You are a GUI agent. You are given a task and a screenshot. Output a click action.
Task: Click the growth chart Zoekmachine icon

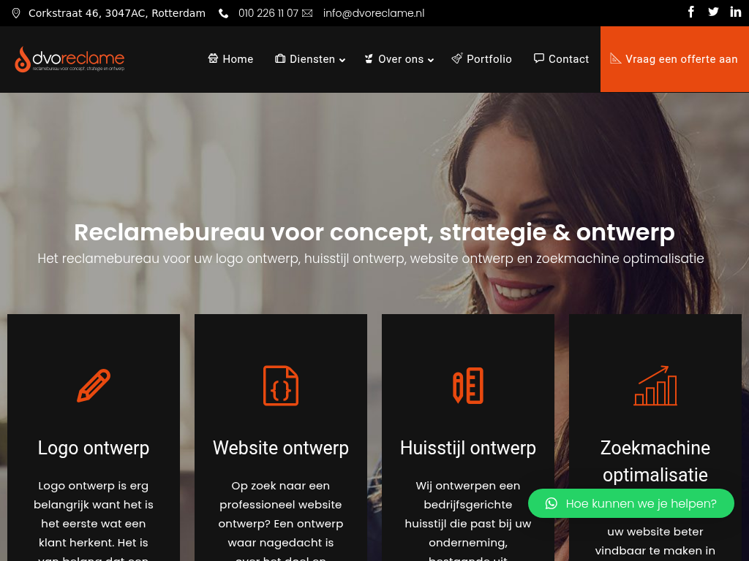click(655, 386)
